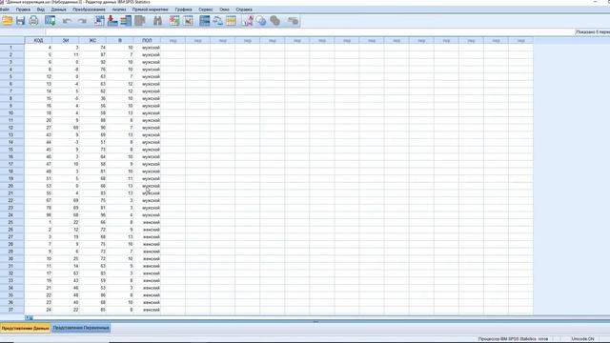Open the Variables info icon
The image size is (610, 343).
pyautogui.click(x=126, y=21)
